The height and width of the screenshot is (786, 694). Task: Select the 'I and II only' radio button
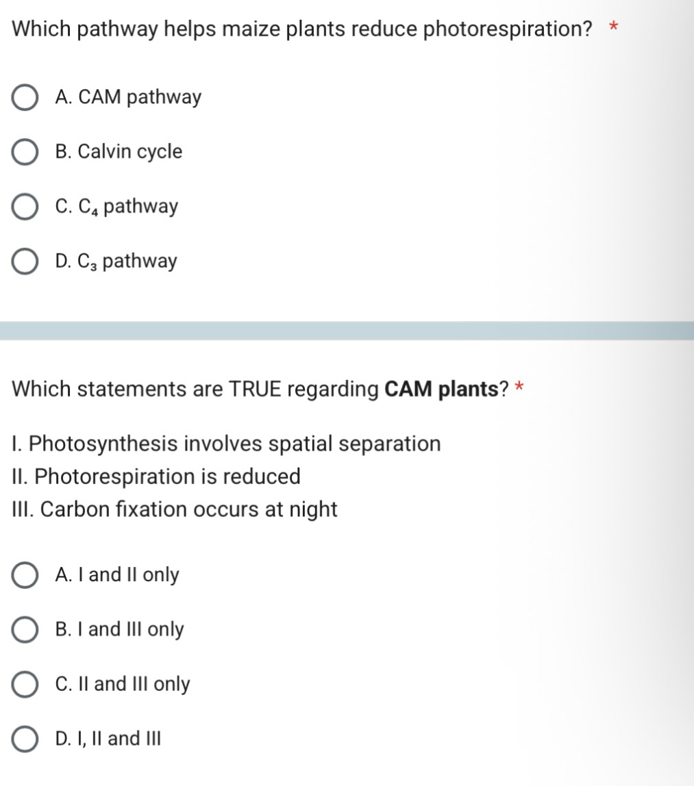[25, 576]
